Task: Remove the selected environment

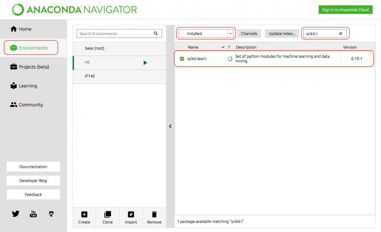Action: (154, 217)
